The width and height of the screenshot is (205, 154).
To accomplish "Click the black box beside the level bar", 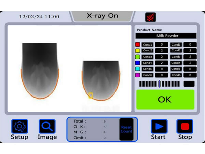I will point(189,84).
